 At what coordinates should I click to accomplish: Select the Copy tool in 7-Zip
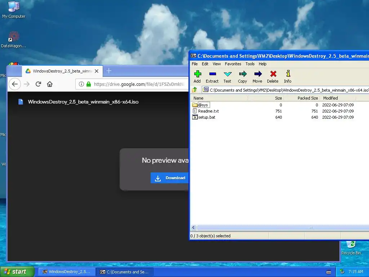pyautogui.click(x=243, y=74)
